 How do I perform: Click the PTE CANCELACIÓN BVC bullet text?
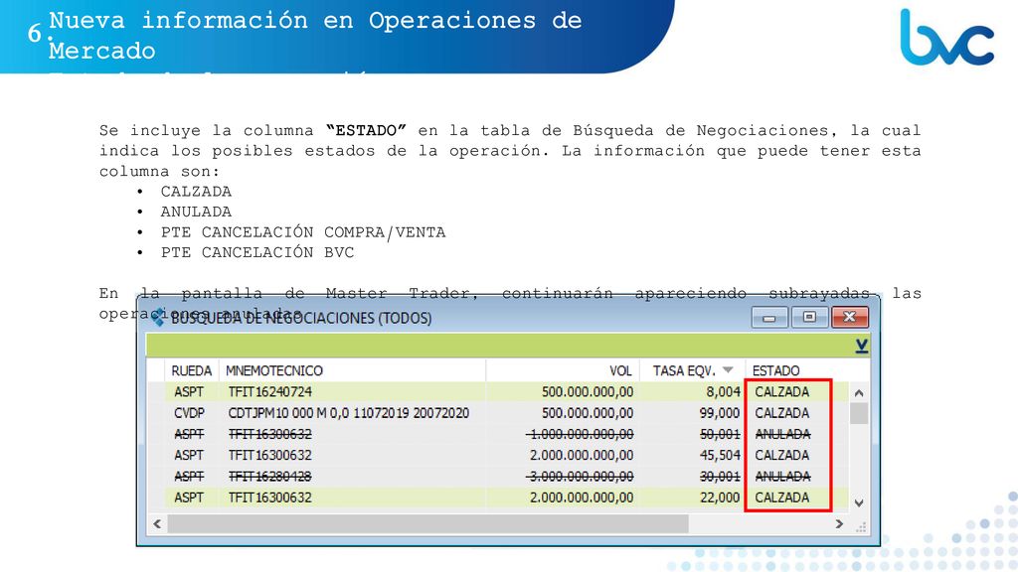257,252
